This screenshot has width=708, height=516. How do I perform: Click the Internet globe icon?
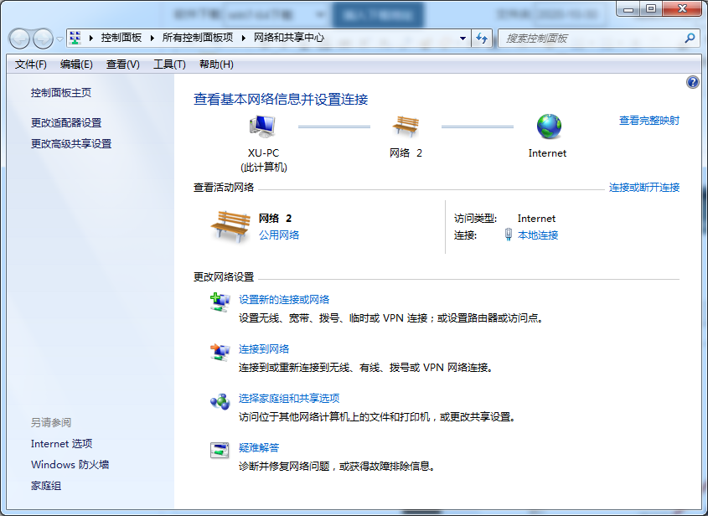pos(547,125)
